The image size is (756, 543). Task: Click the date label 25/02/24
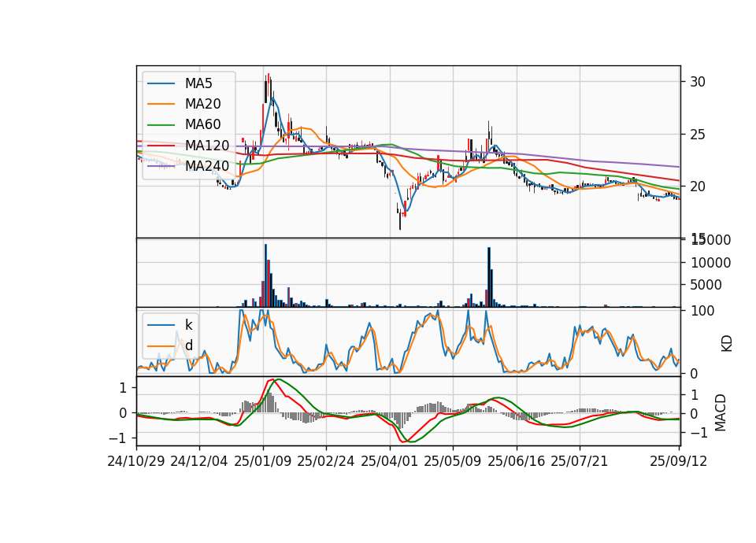pos(326,461)
